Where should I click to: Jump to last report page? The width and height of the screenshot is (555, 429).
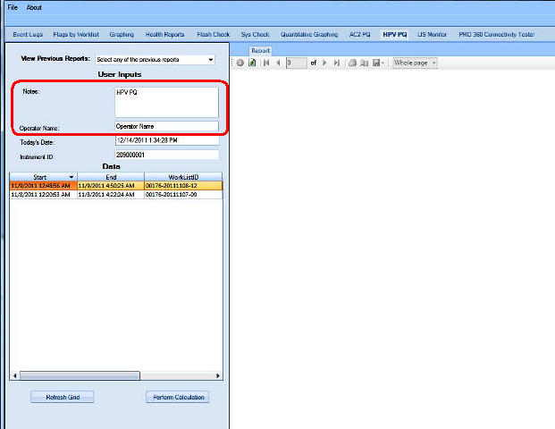(x=336, y=63)
